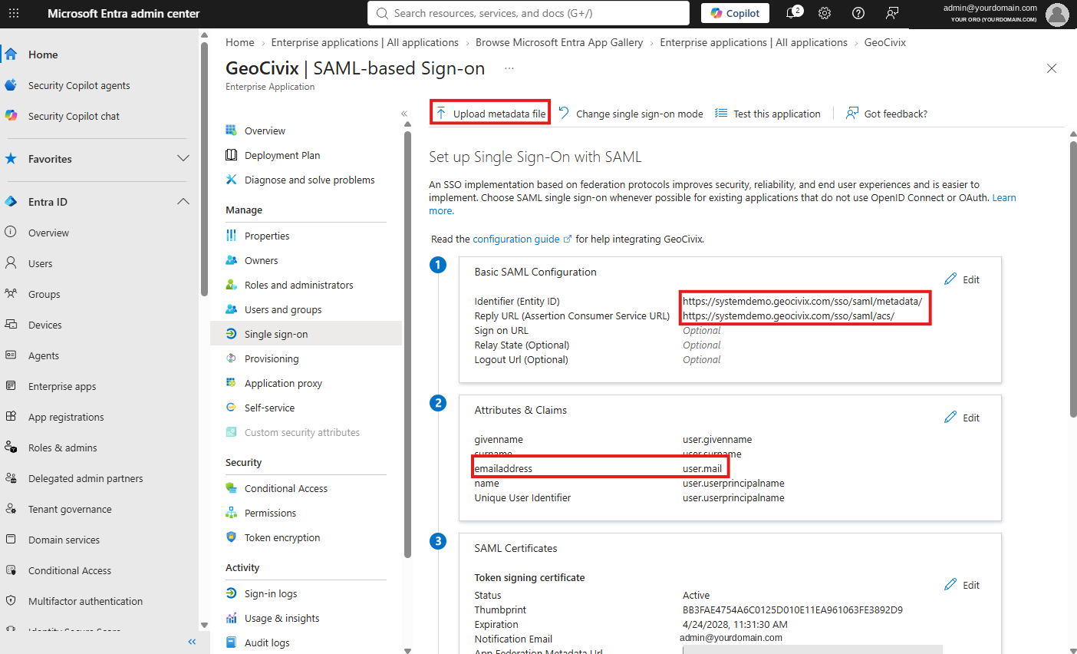Open the help question mark icon
The image size is (1077, 654).
(858, 13)
